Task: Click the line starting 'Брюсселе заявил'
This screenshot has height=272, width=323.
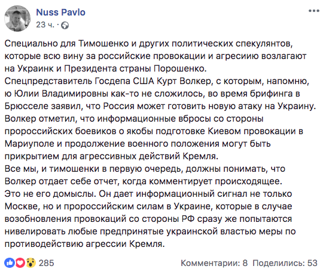Action: click(x=160, y=106)
